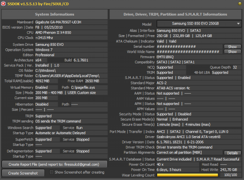Click the Security Mode status Disabled

coord(184,114)
